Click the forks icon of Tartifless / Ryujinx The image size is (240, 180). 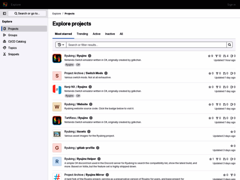point(217,118)
